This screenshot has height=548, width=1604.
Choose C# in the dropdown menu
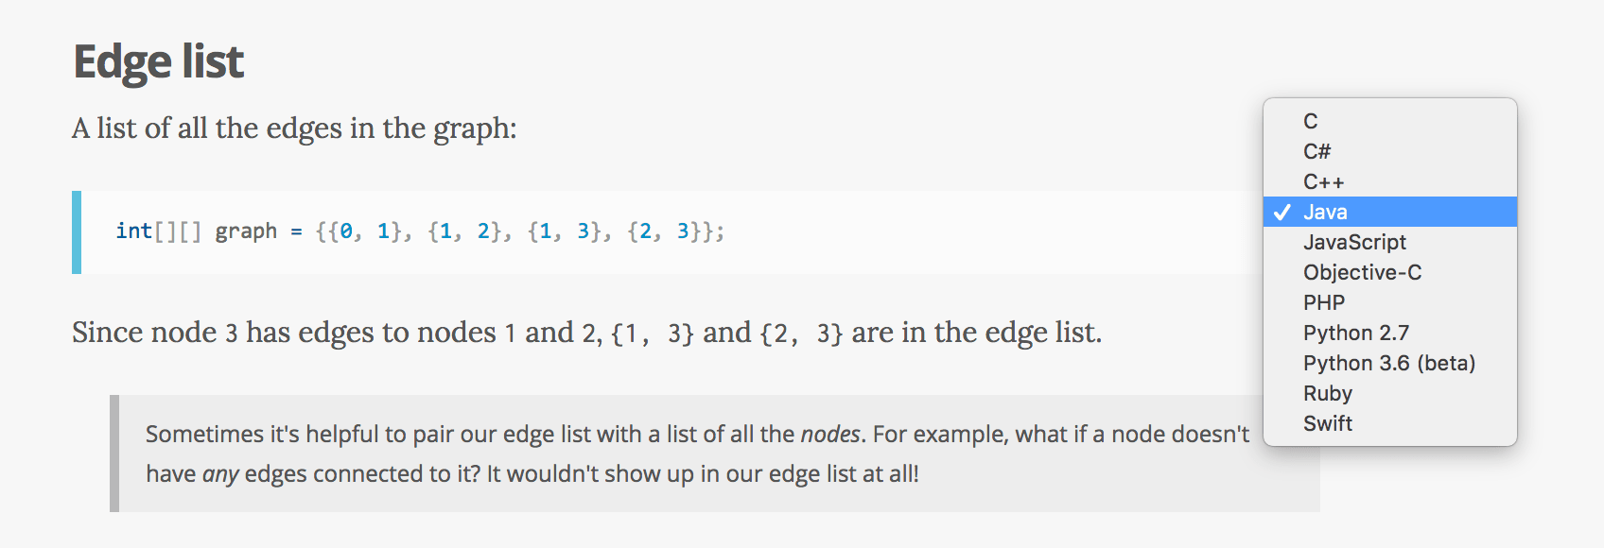1389,151
